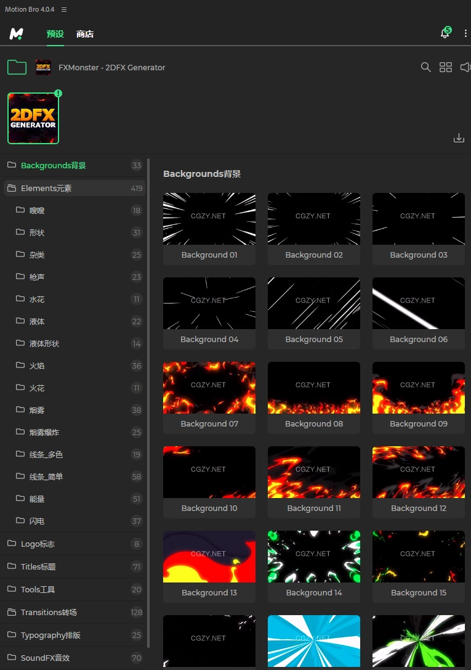Open the 线条_简单 subfolder
The width and height of the screenshot is (471, 670).
click(74, 477)
